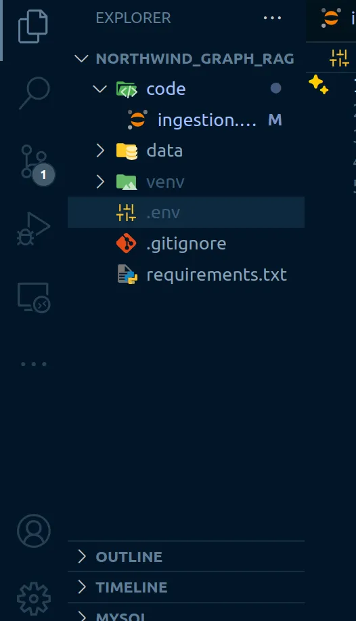
Task: Open Source Control view with badge
Action: pyautogui.click(x=36, y=163)
